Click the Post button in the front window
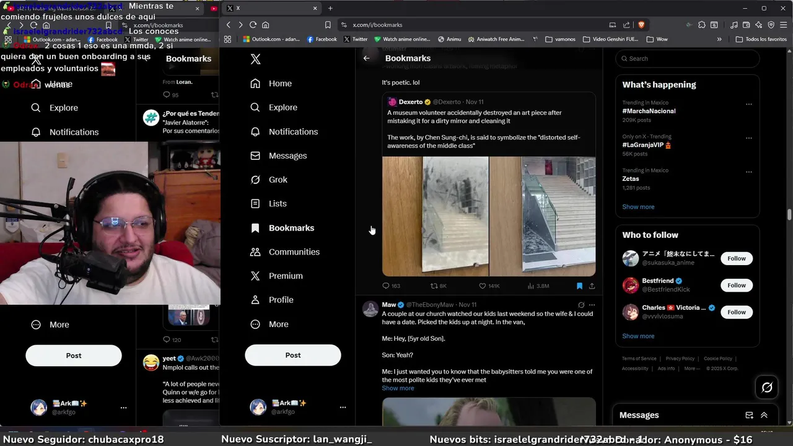The image size is (793, 446). point(293,355)
